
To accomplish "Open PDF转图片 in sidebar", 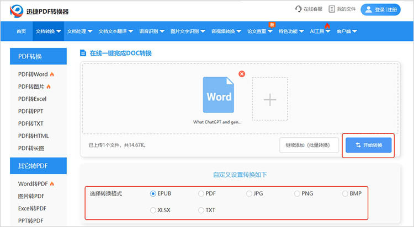I will [31, 87].
